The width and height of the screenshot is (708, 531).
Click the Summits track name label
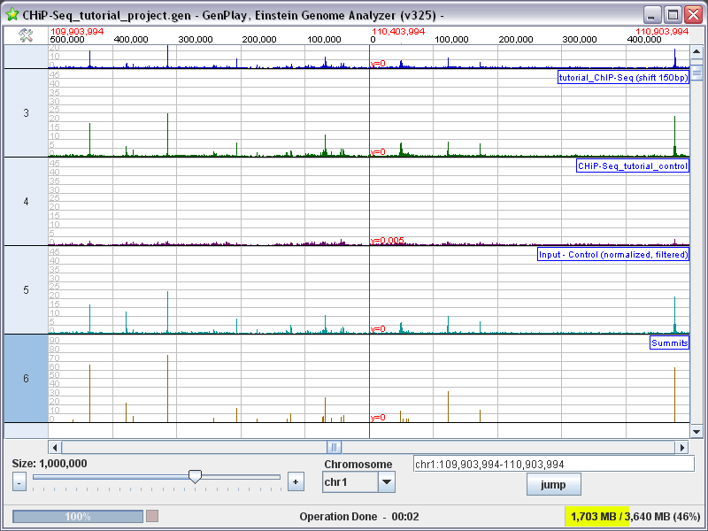[x=669, y=342]
